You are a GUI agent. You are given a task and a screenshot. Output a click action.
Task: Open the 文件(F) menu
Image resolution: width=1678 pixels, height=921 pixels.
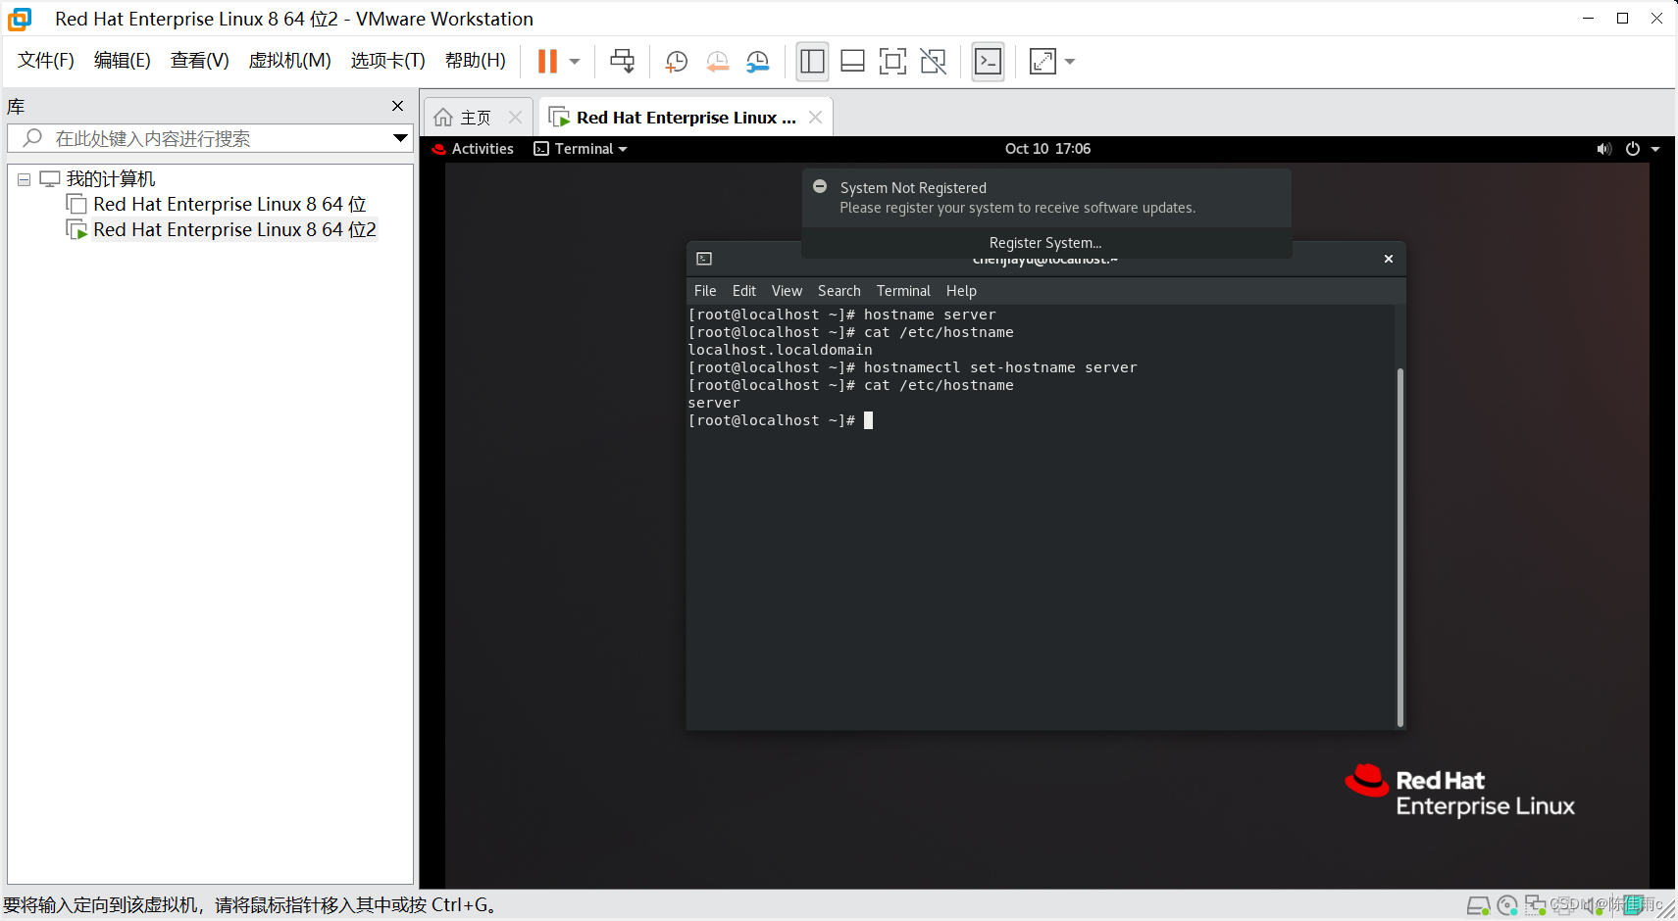(x=46, y=61)
